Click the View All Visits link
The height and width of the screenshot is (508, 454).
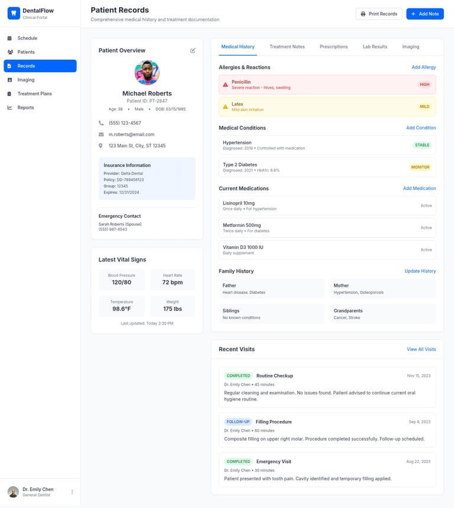click(x=421, y=350)
